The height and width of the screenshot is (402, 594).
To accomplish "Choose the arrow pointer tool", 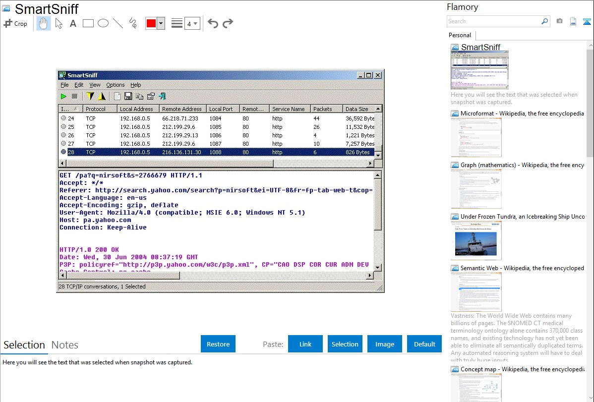I will point(59,23).
